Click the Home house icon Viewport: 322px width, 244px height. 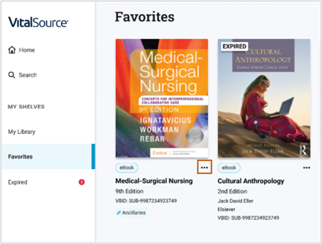click(12, 50)
